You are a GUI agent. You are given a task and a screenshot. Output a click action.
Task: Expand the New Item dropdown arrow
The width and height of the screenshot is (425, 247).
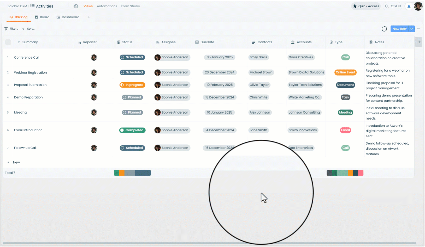point(412,29)
